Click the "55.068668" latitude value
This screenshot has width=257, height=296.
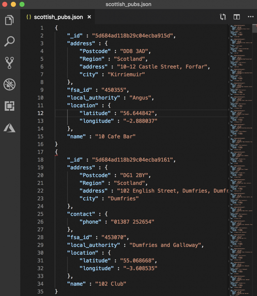tap(137, 260)
